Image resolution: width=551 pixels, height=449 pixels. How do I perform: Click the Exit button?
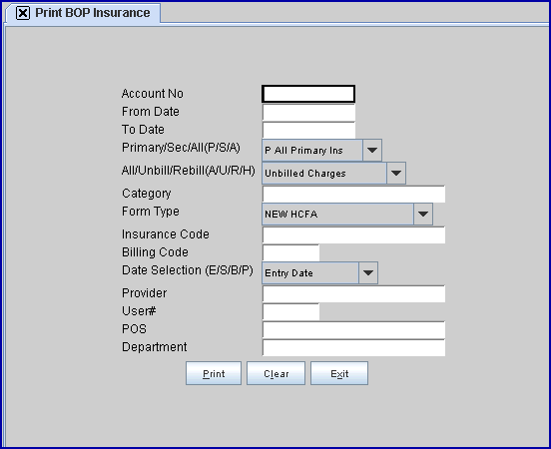tap(339, 373)
